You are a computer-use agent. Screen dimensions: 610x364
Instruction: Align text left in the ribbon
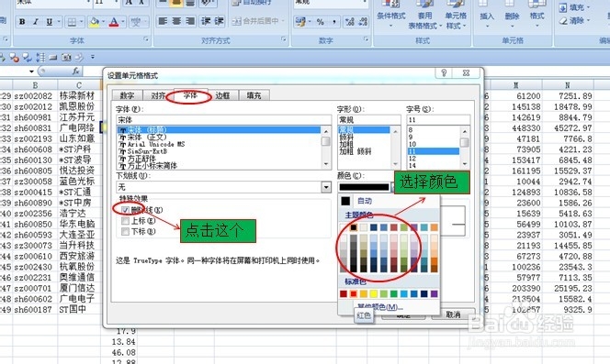(x=163, y=21)
